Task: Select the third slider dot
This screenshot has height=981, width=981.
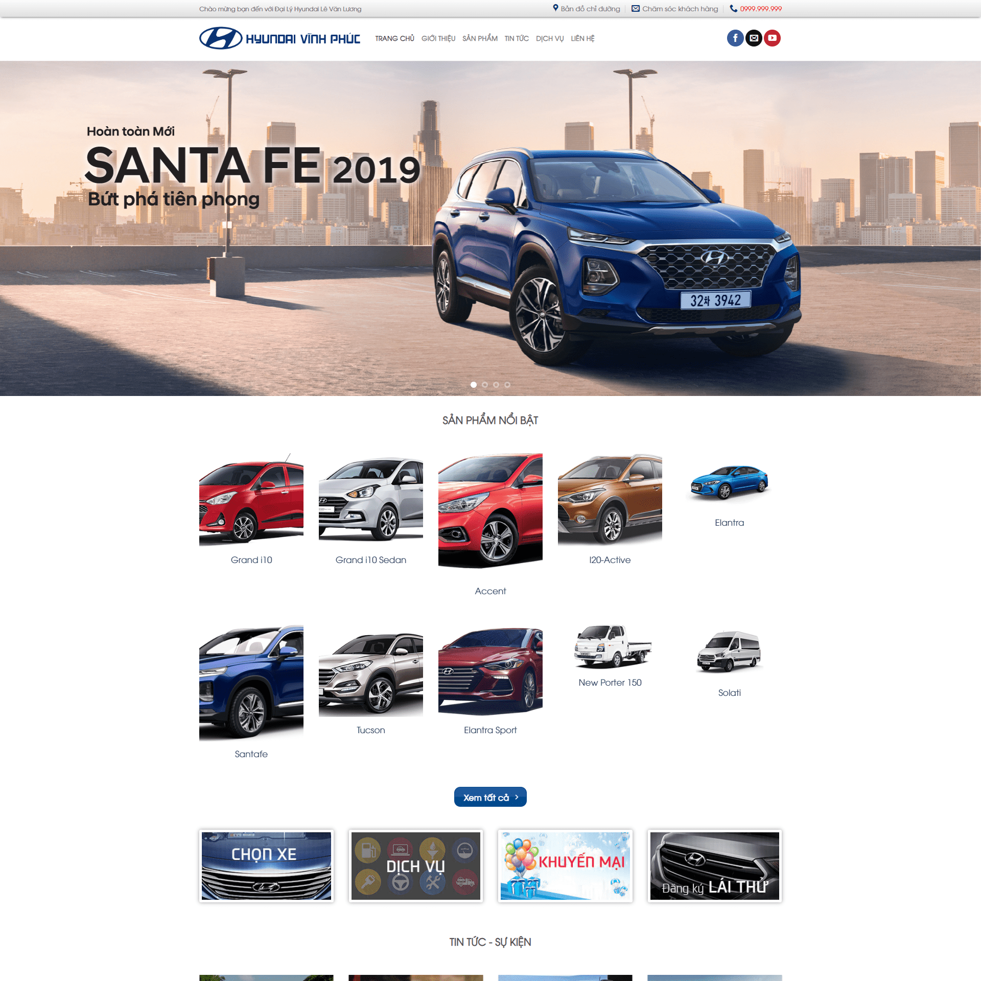Action: click(x=496, y=385)
